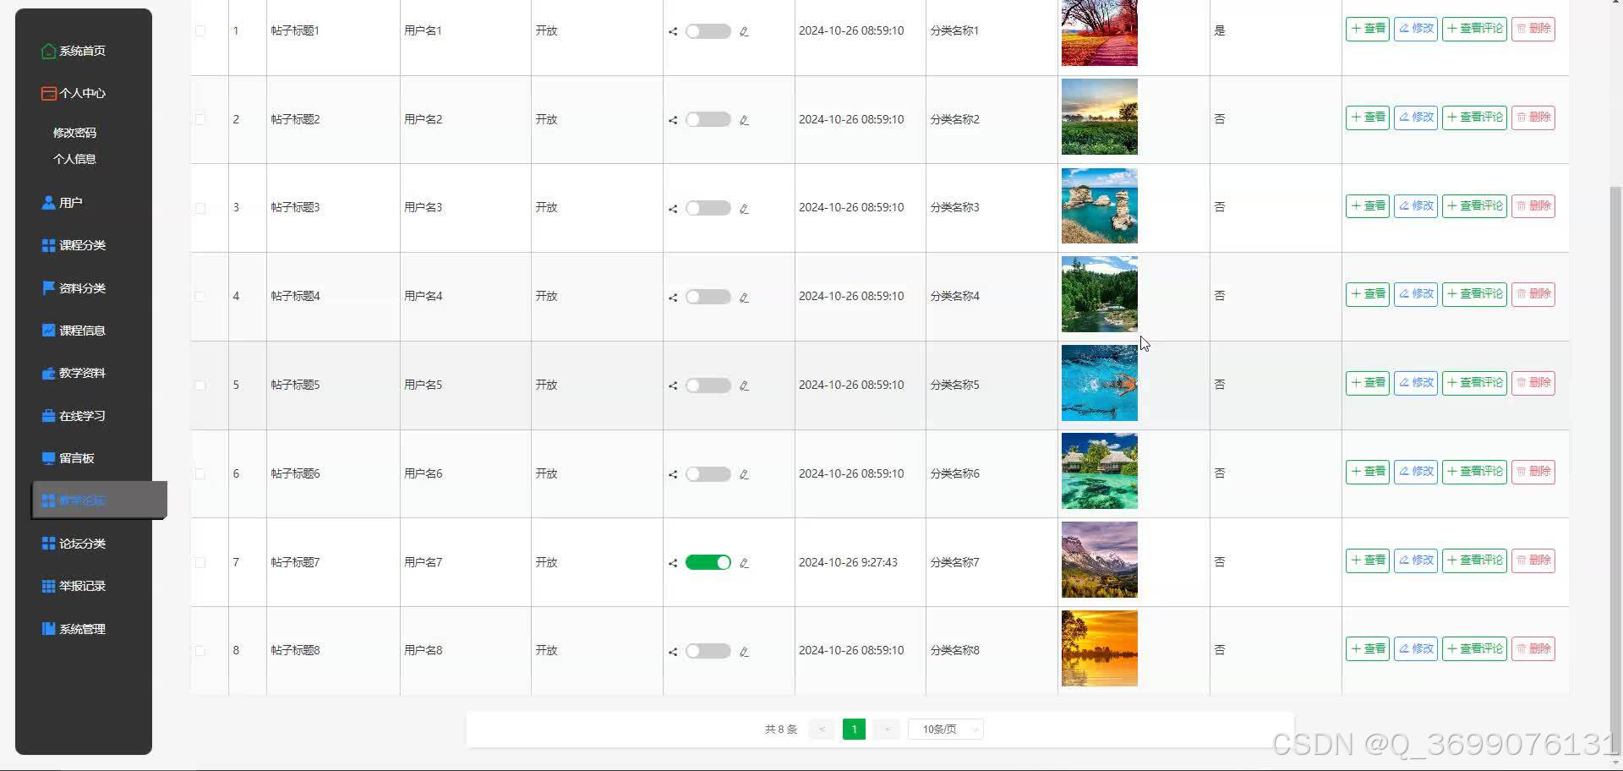Click the 查看 button for 帖子标题1
Viewport: 1623px width, 771px height.
(1368, 29)
